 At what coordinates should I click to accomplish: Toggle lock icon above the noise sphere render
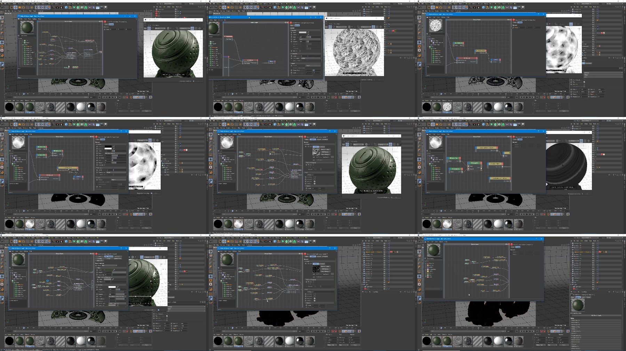tap(373, 27)
